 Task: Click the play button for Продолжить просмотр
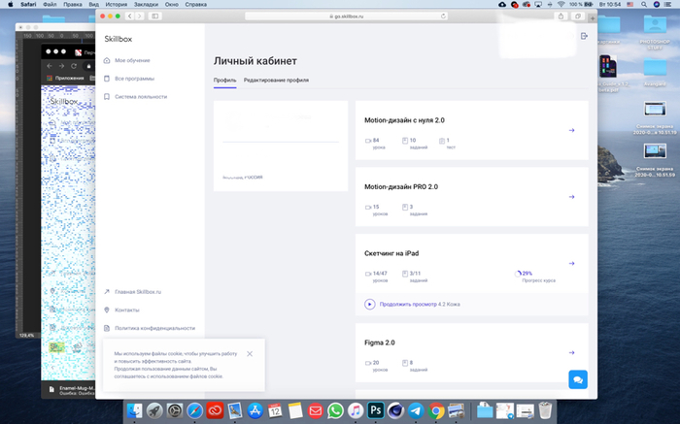pos(369,305)
